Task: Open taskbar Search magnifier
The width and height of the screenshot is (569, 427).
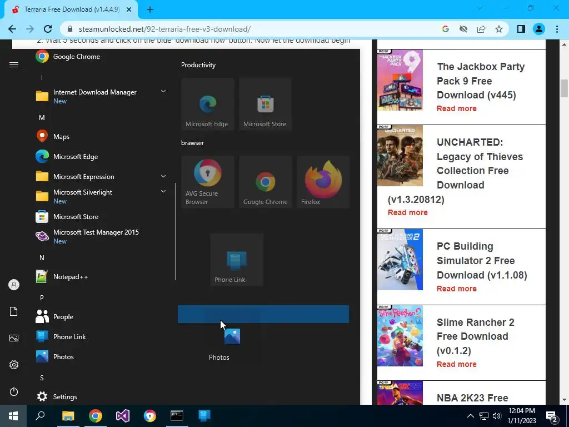Action: coord(40,416)
